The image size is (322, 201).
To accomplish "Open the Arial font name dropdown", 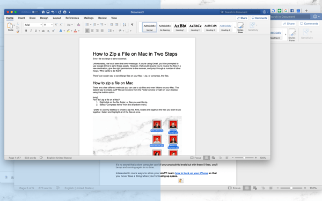I will pyautogui.click(x=33, y=25).
